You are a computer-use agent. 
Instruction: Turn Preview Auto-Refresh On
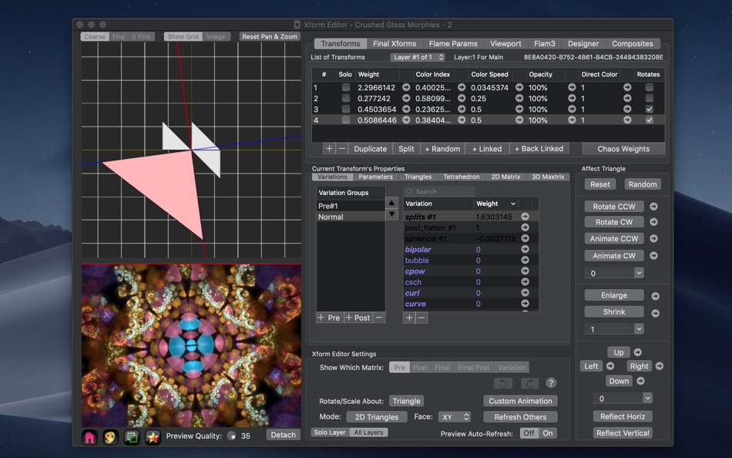548,433
